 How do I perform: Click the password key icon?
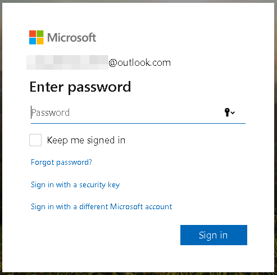(227, 112)
